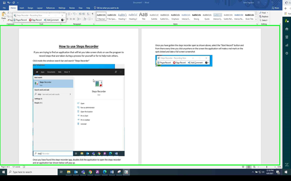This screenshot has height=181, width=291.
Task: Open the Select dropdown in Editing
Action: 264,20
